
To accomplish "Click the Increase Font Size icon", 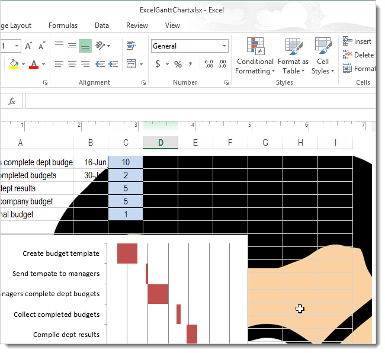I will coord(28,46).
